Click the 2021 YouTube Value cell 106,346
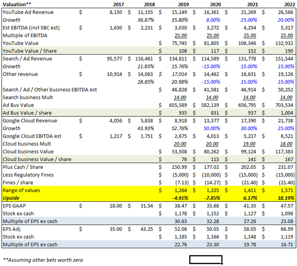 click(x=247, y=43)
